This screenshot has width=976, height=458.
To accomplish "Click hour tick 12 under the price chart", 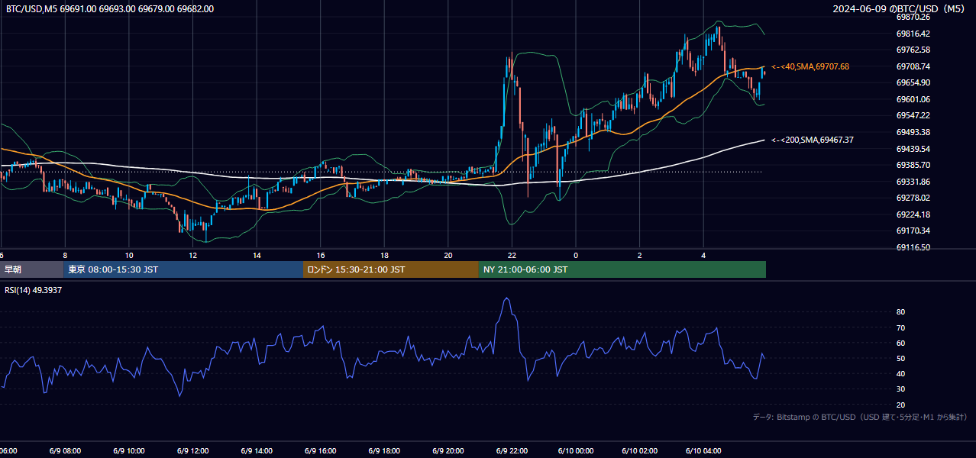I will 193,255.
